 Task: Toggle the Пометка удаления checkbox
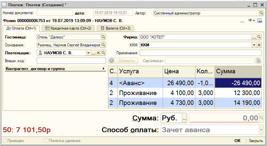point(46,140)
